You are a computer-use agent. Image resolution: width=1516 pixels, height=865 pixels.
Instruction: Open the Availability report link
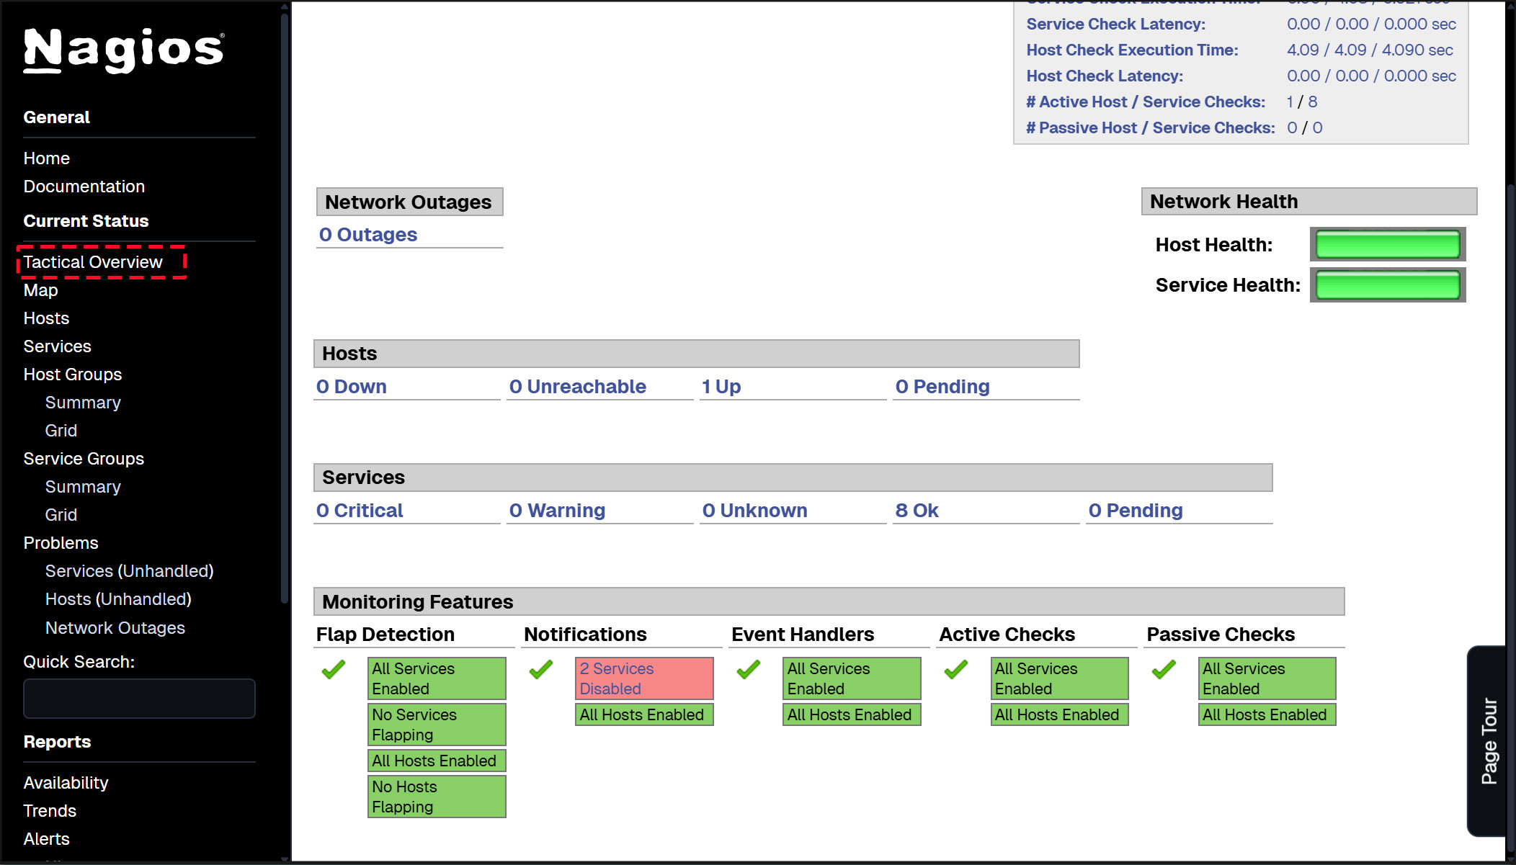[x=66, y=783]
